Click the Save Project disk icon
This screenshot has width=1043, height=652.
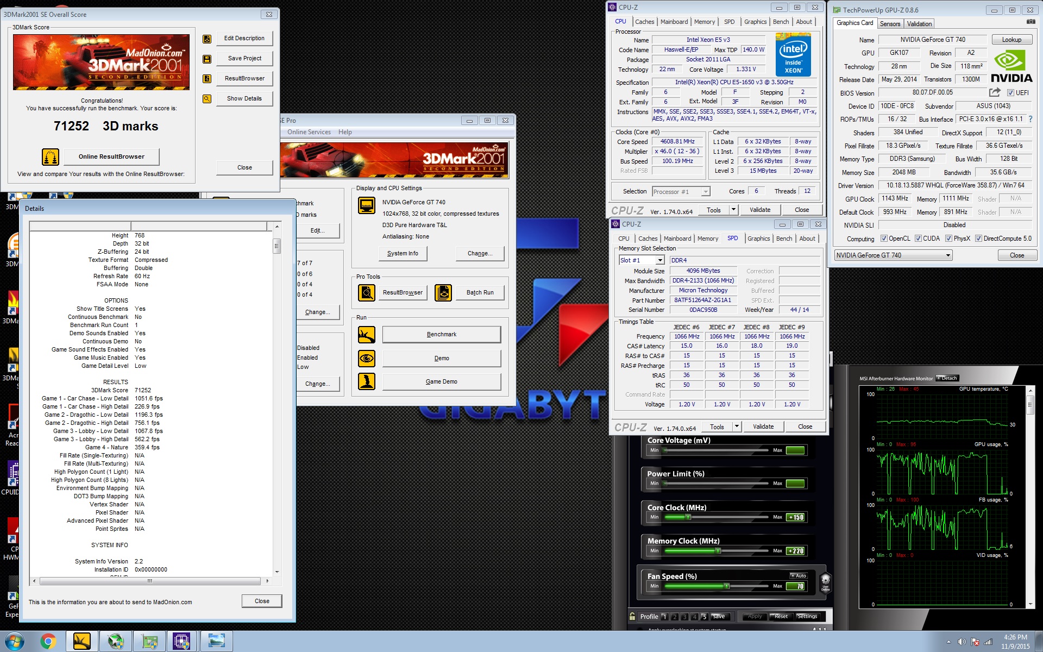click(x=207, y=59)
